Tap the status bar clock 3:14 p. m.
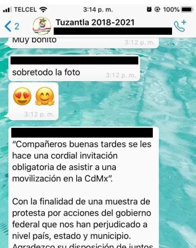Viewport: 196px width, 248px height. point(98,10)
